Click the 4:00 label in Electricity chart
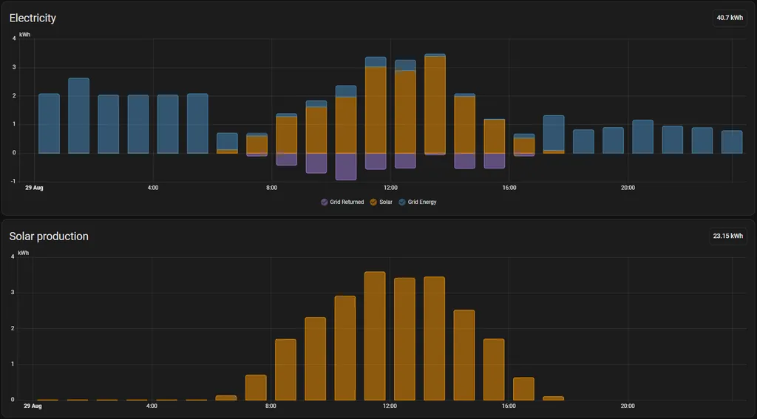 tap(153, 188)
